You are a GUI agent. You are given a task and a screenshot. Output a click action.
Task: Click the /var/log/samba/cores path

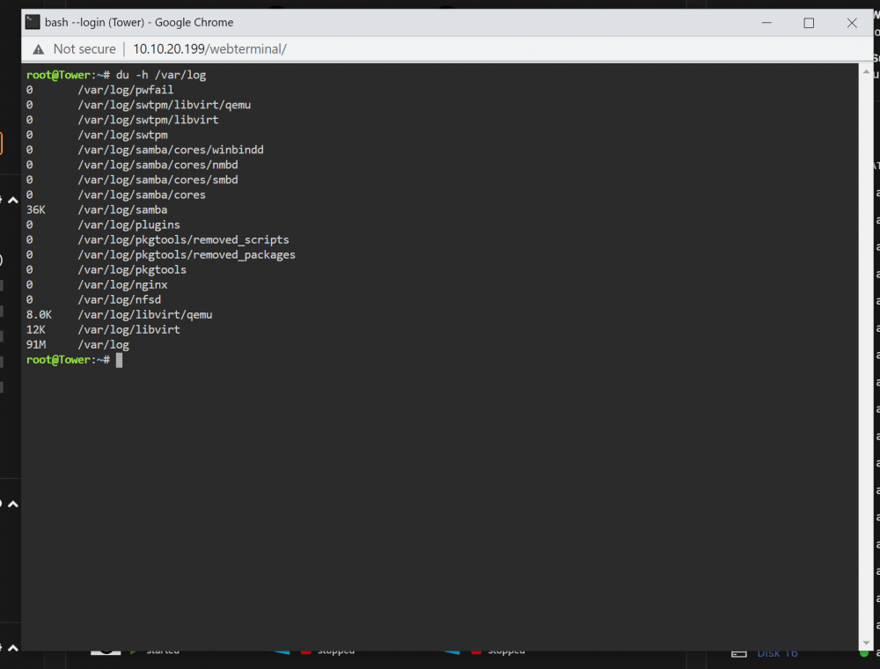[x=142, y=195]
